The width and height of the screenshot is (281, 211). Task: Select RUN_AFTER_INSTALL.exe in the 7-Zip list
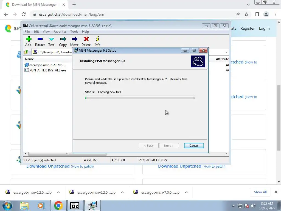click(x=45, y=70)
